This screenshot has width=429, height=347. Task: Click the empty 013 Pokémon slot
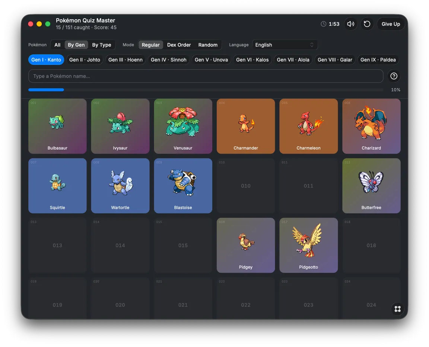tap(57, 245)
